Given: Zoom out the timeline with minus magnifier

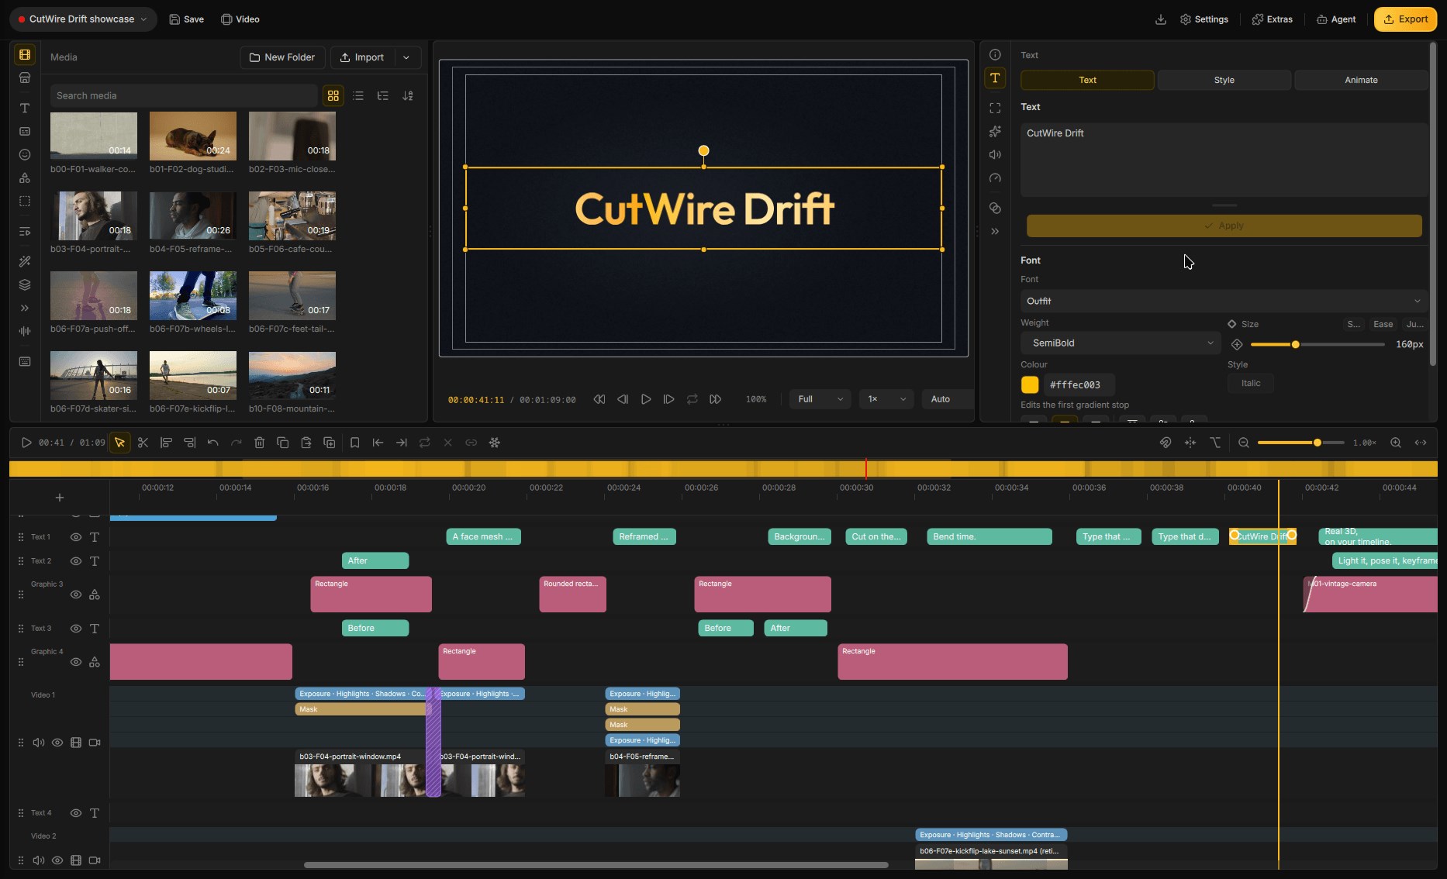Looking at the screenshot, I should 1244,443.
